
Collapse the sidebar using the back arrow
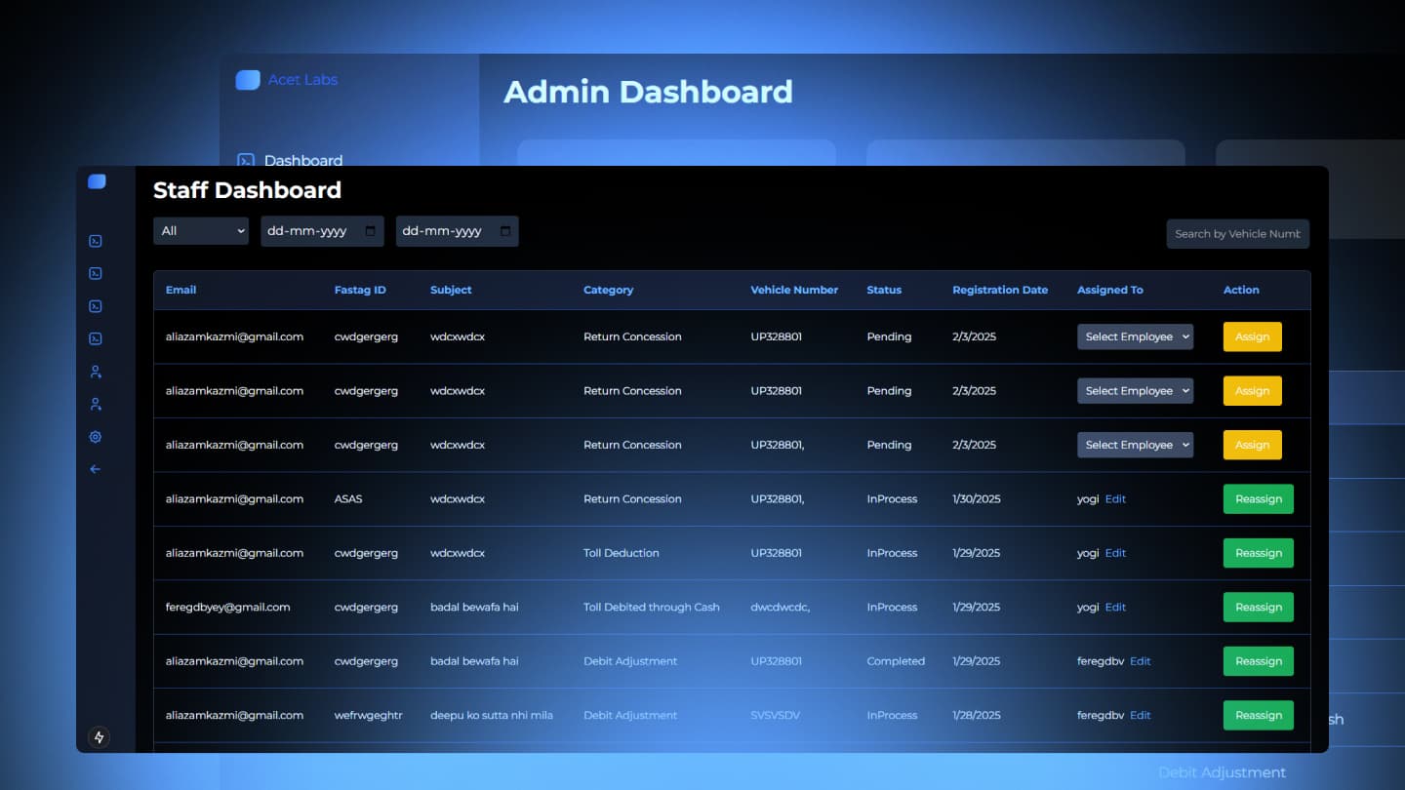click(x=95, y=469)
